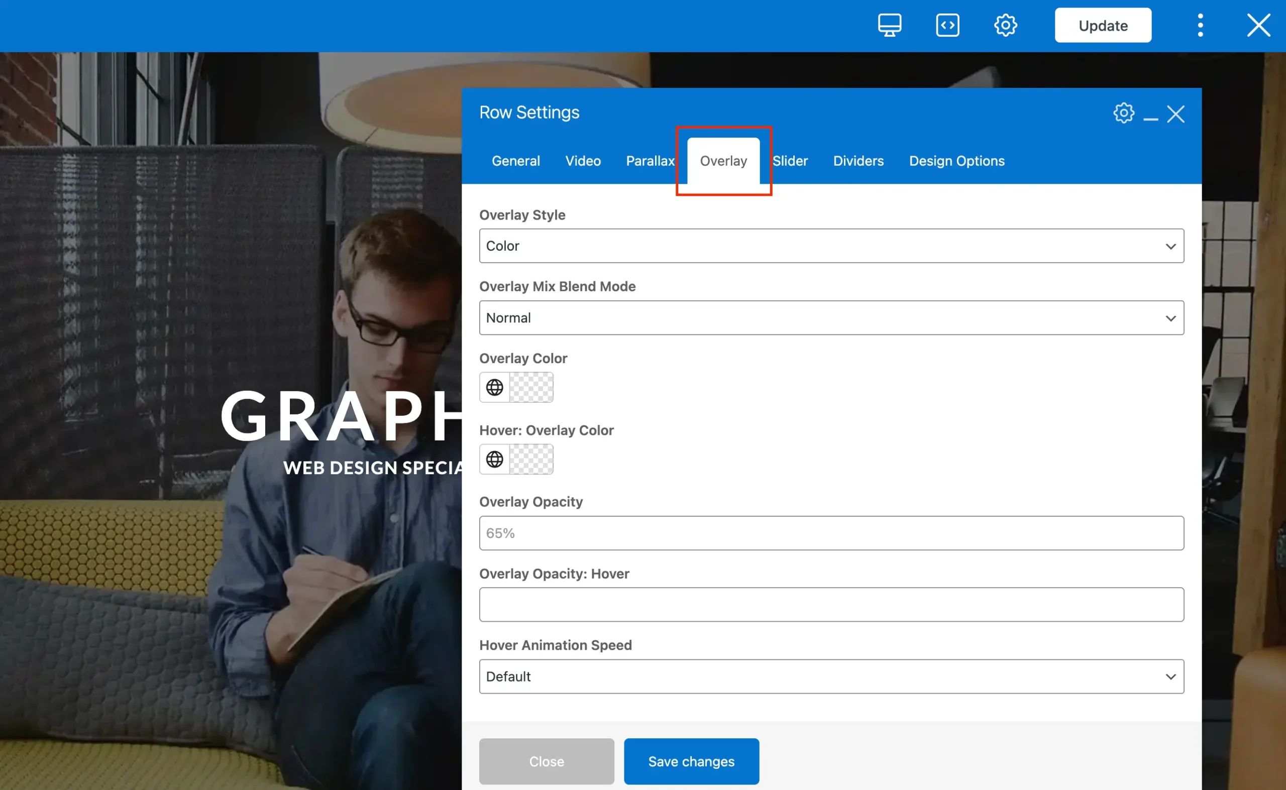Screen dimensions: 1286x790
Task: Click the custom code brackets icon
Action: pos(947,25)
